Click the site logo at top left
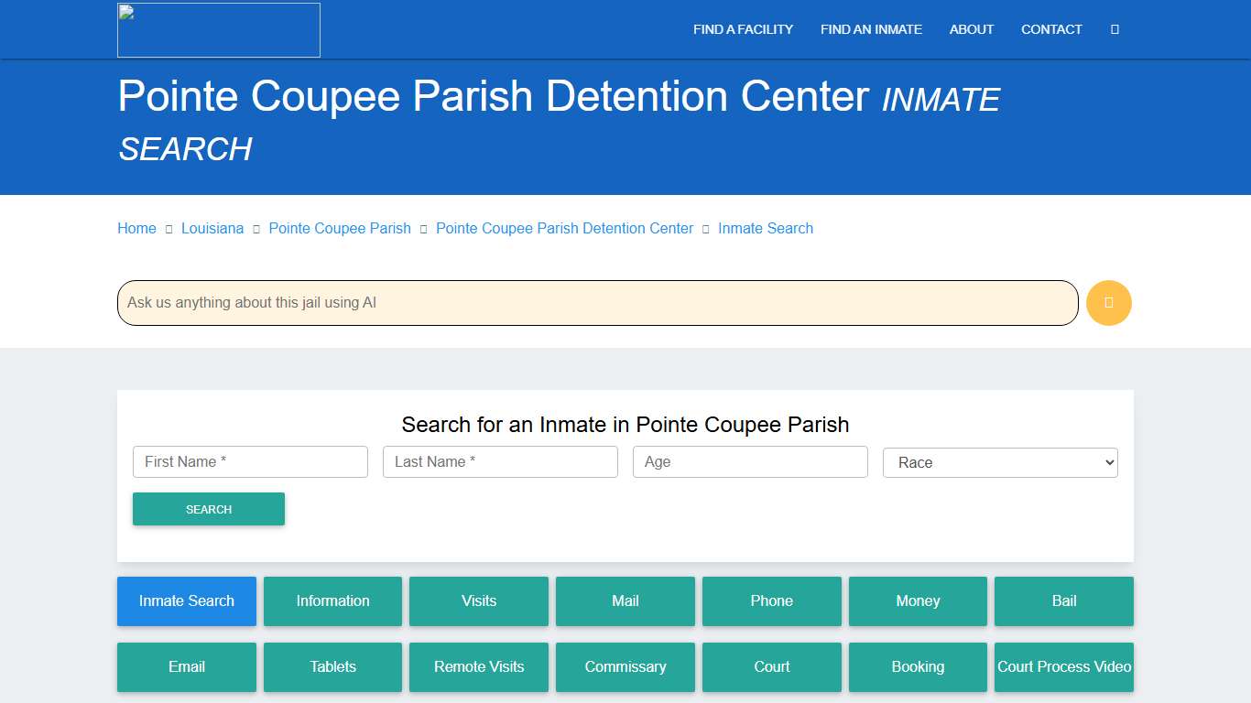Viewport: 1251px width, 703px height. pos(218,29)
